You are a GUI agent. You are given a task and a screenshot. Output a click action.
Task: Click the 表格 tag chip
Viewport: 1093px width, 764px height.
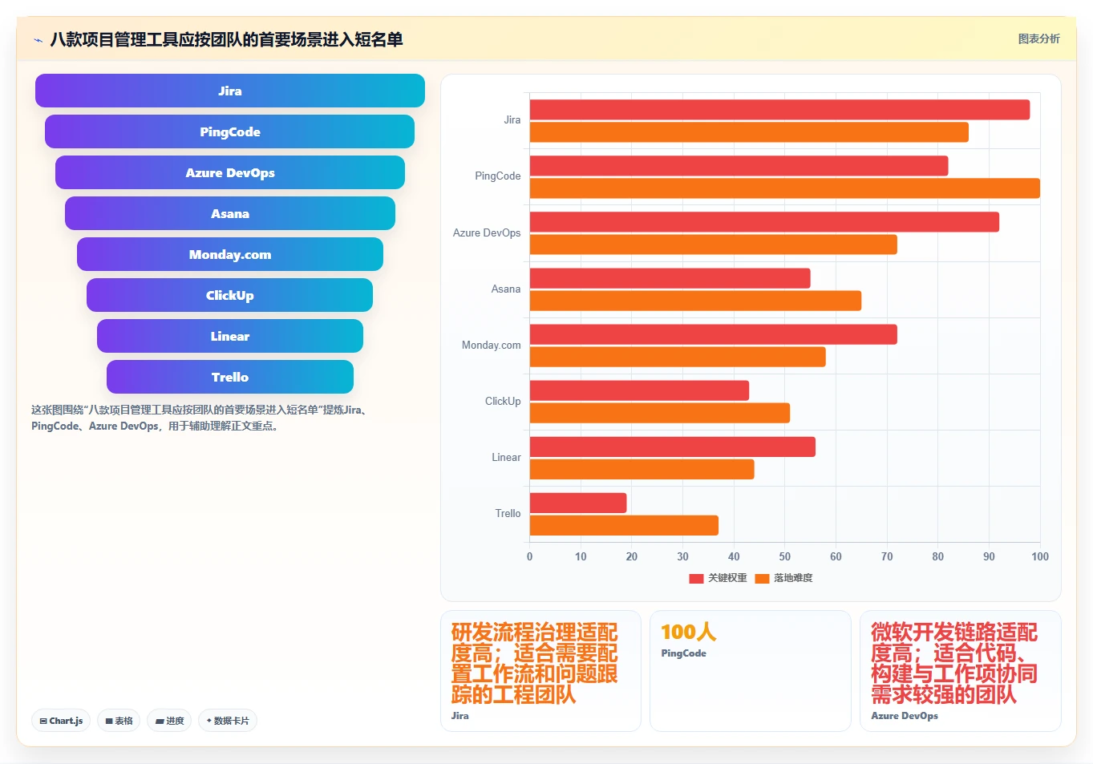[x=119, y=721]
